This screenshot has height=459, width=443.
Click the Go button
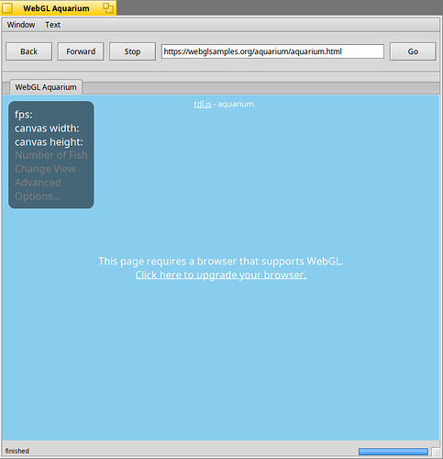[413, 51]
